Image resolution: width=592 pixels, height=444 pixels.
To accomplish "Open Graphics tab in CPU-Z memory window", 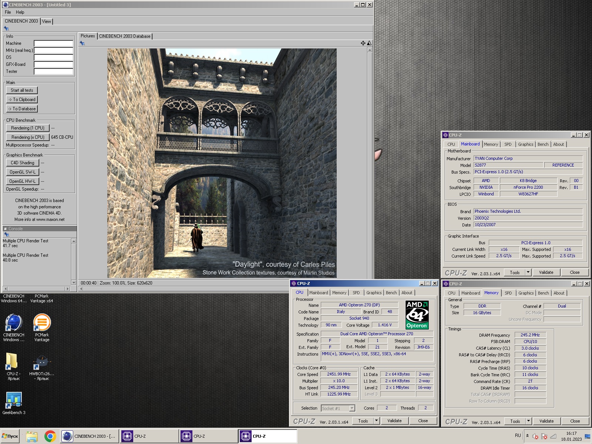I will coord(526,293).
